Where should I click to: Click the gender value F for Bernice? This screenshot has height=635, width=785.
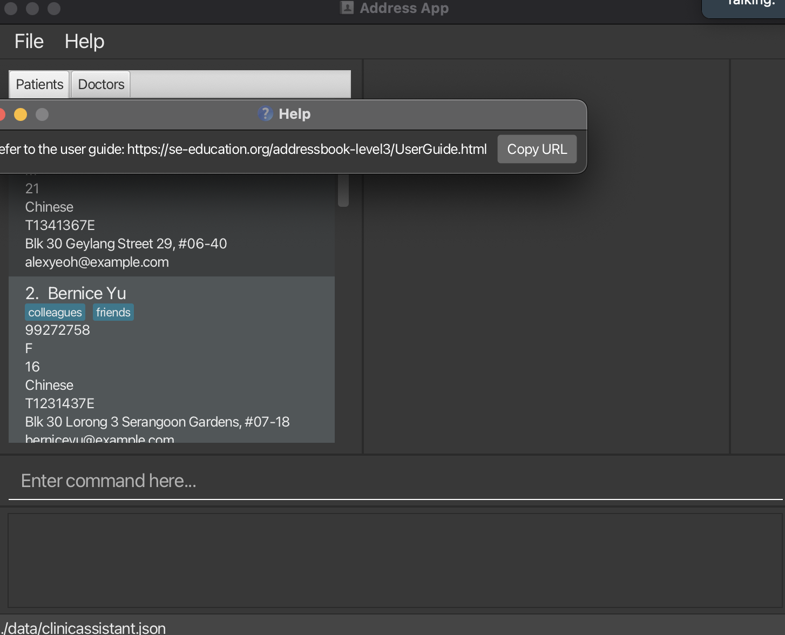(x=29, y=348)
